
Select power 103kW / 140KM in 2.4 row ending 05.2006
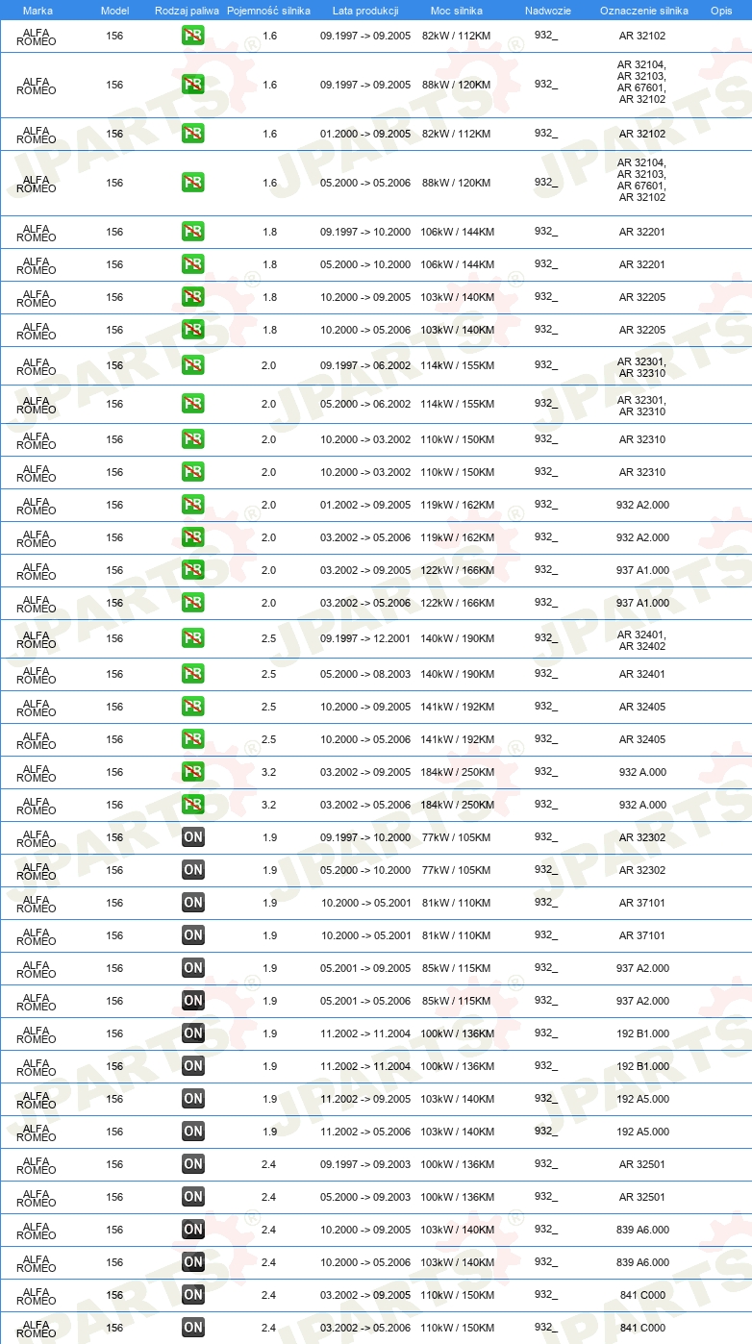pyautogui.click(x=458, y=1262)
